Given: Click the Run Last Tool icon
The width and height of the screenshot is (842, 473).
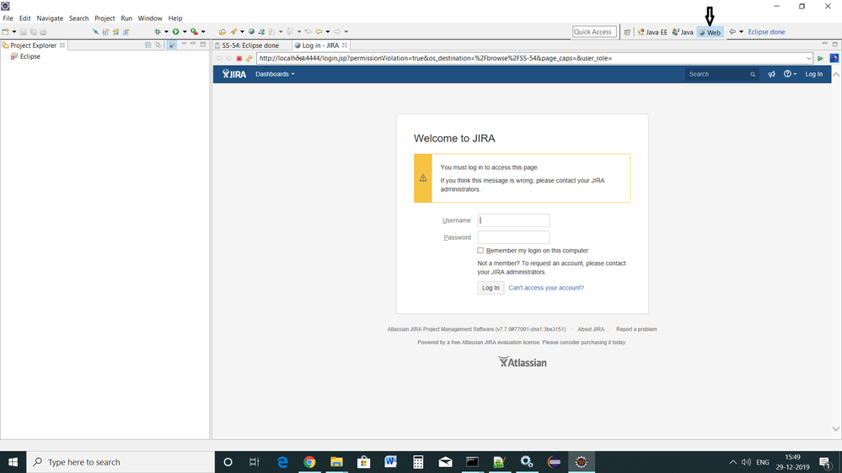Looking at the screenshot, I should coord(194,32).
